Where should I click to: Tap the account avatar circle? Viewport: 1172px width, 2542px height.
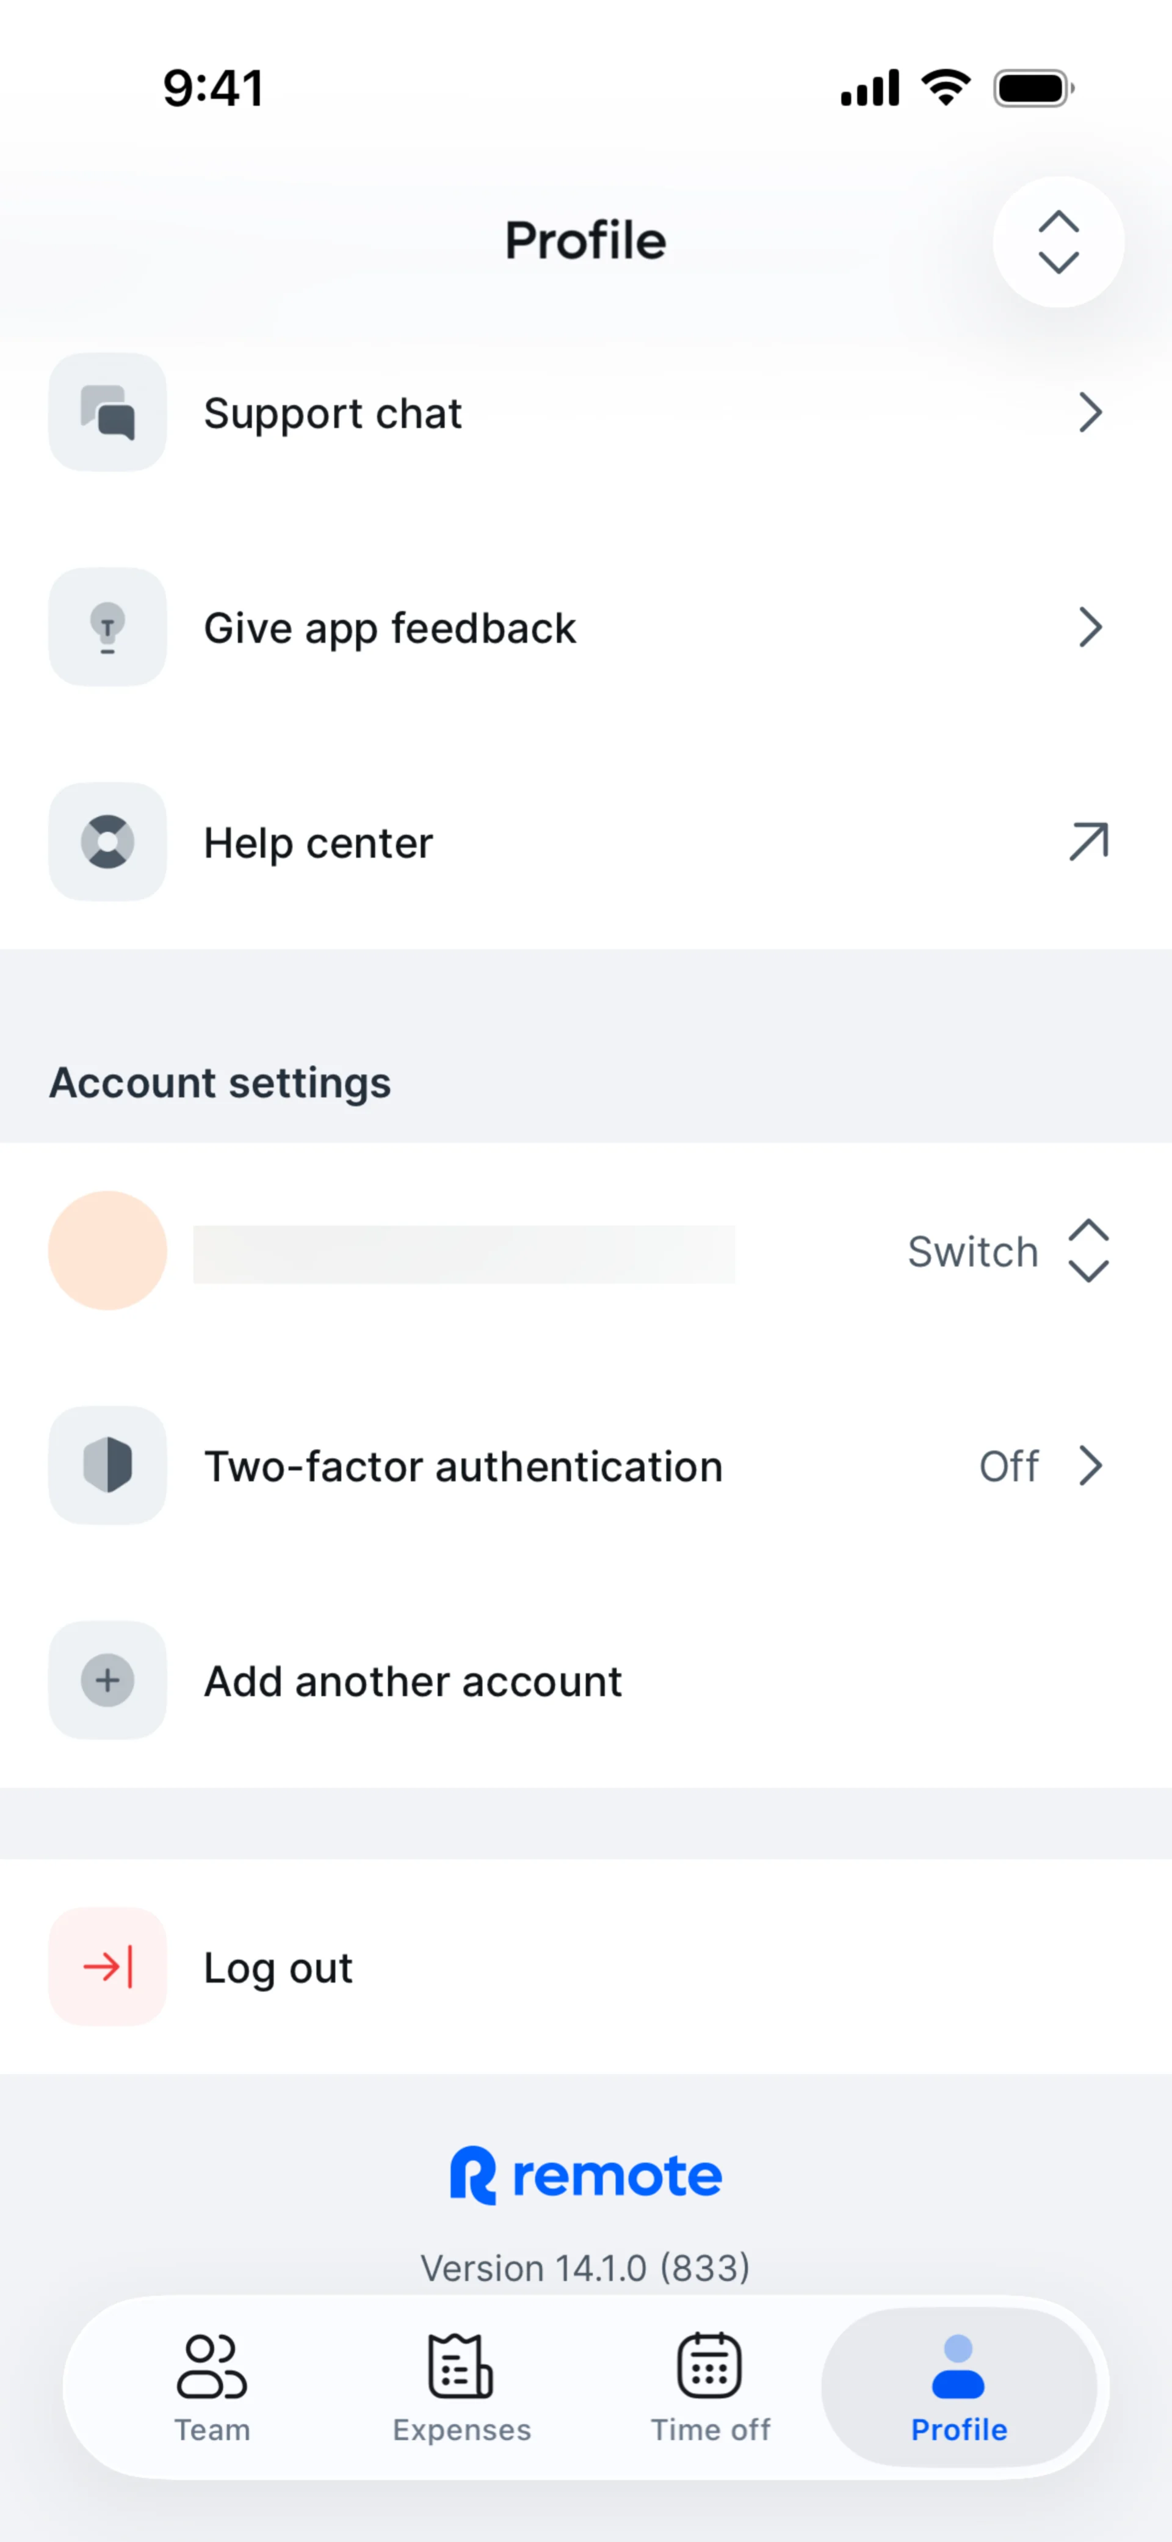(107, 1250)
